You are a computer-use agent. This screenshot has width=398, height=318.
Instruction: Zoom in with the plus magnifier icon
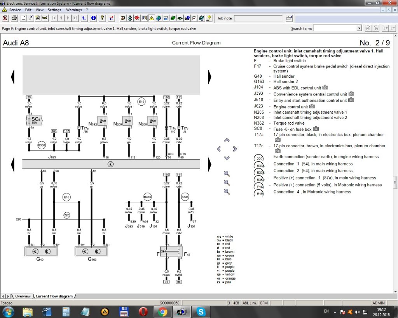point(227,182)
